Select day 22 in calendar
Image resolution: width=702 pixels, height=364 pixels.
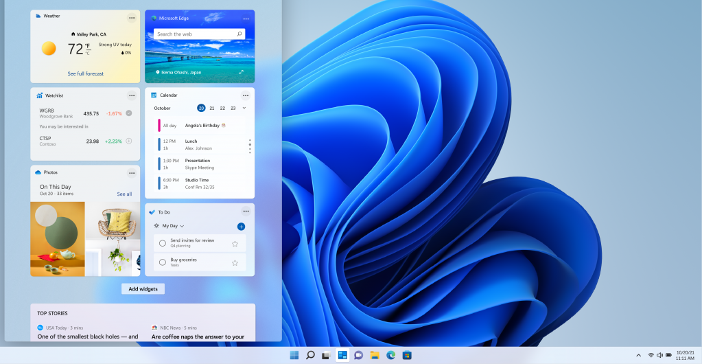(222, 108)
